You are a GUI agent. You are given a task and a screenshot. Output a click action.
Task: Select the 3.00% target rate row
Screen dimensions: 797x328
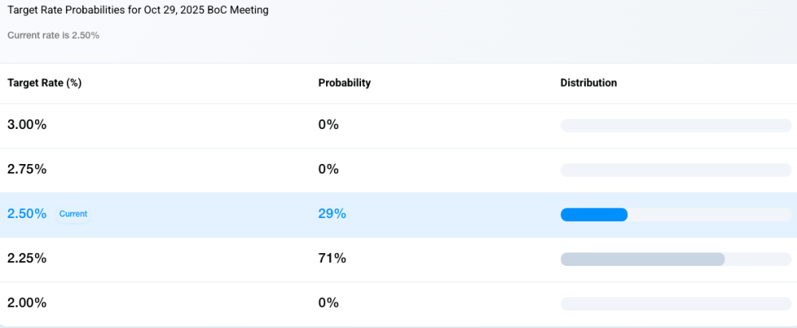click(x=27, y=125)
